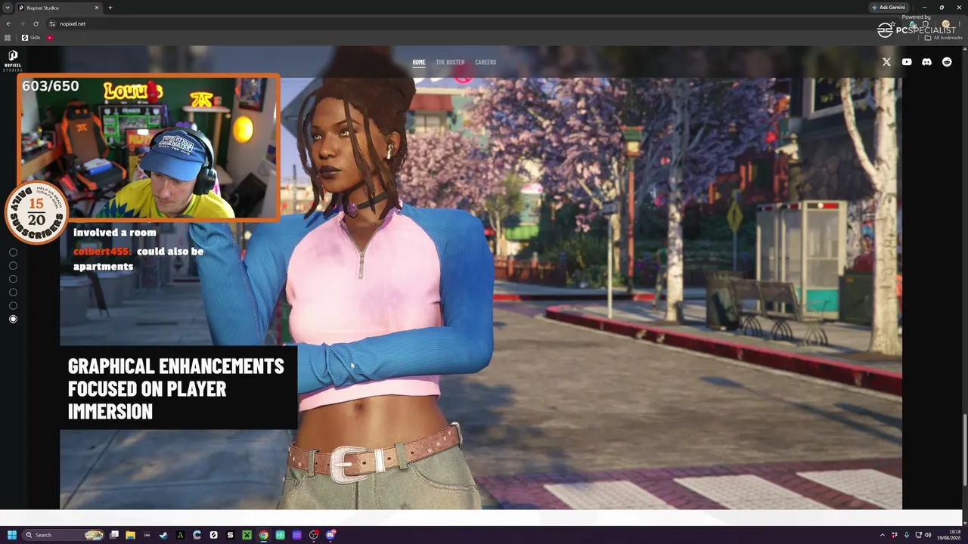Image resolution: width=968 pixels, height=544 pixels.
Task: Click the page vertical scrollbar thumb
Action: click(964, 450)
